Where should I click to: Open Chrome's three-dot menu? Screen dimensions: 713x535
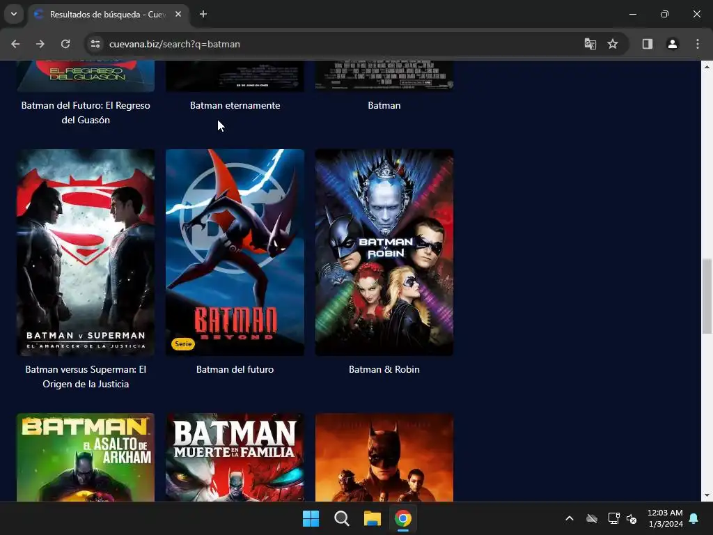698,44
